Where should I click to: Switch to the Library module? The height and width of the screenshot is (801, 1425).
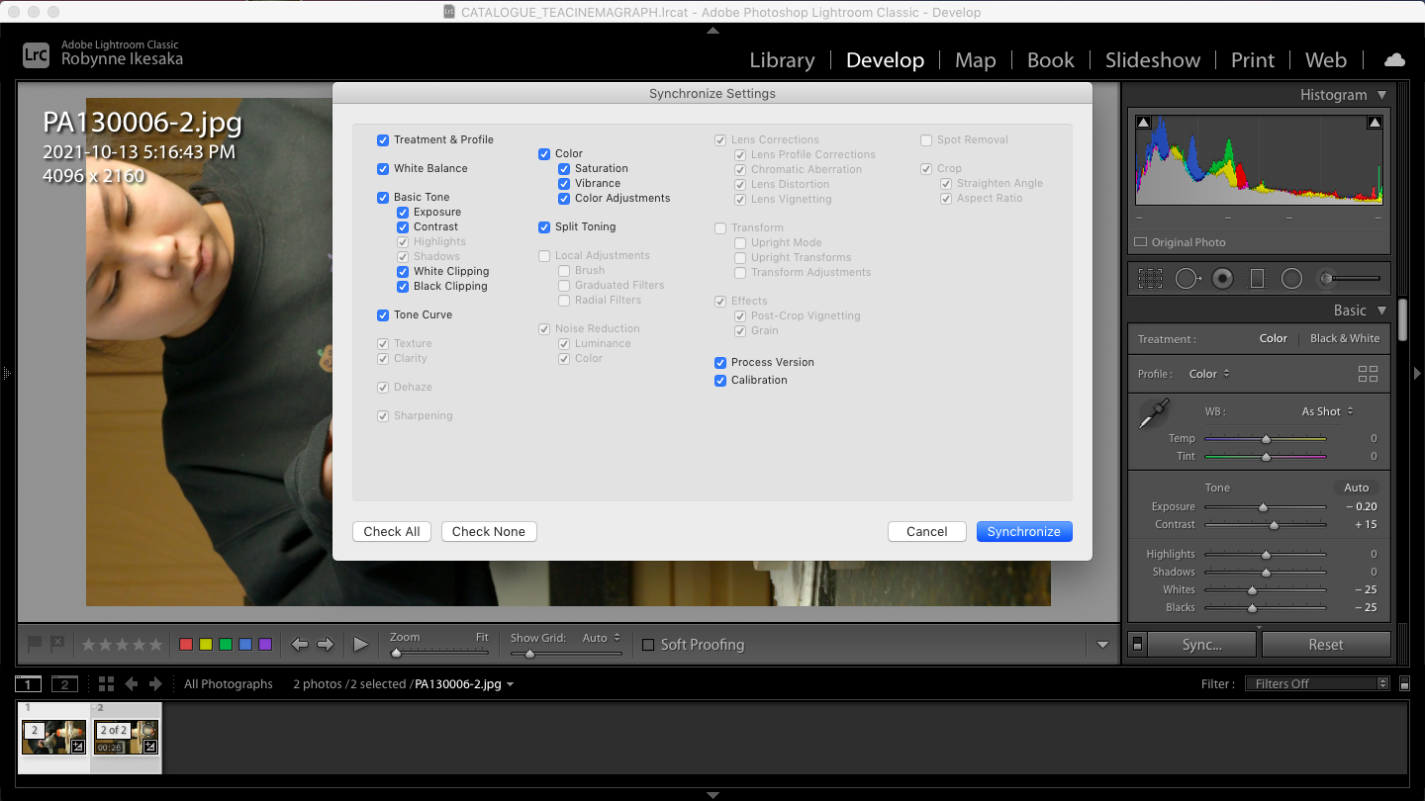[782, 60]
